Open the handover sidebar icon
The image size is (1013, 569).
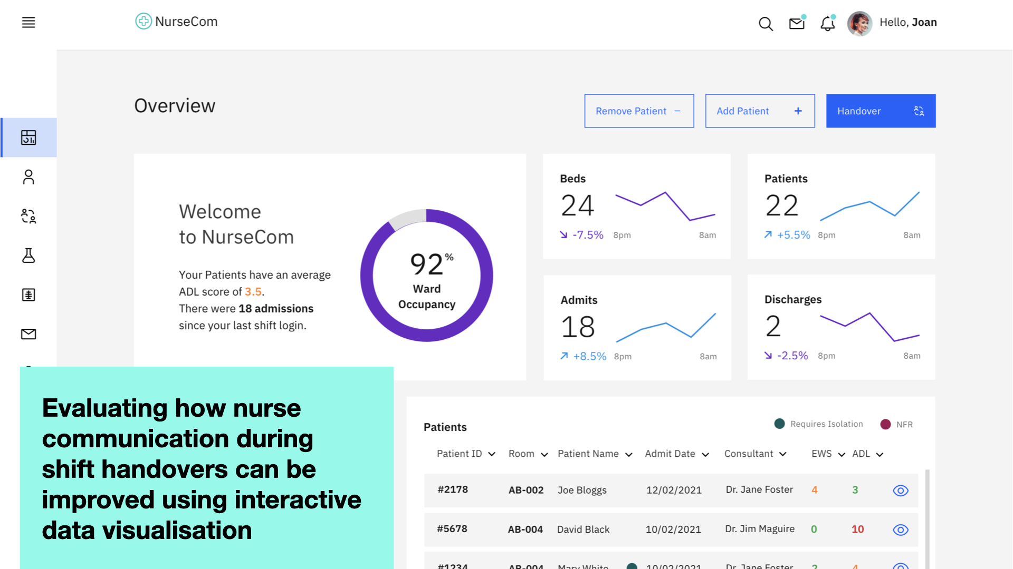click(28, 216)
